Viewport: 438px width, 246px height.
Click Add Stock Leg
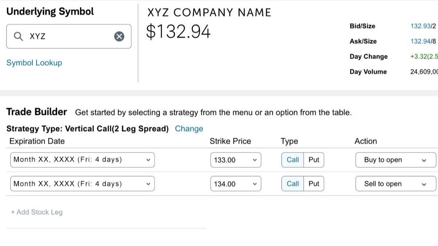tap(36, 212)
